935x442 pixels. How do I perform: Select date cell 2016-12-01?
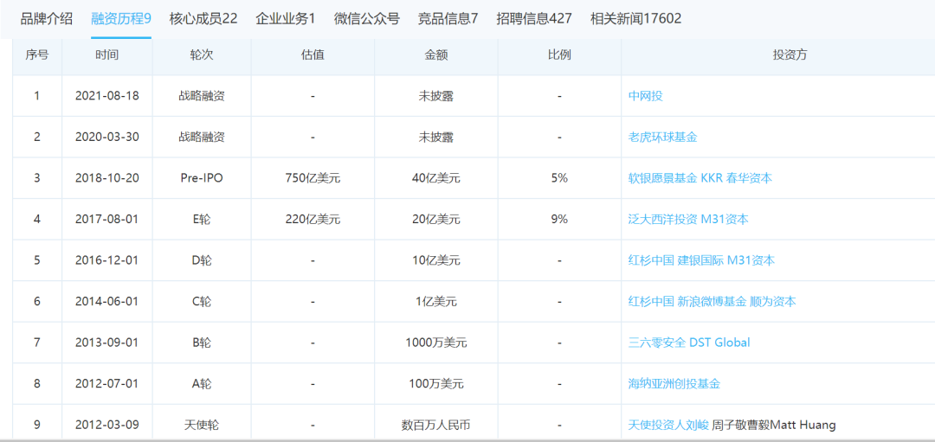tap(106, 260)
